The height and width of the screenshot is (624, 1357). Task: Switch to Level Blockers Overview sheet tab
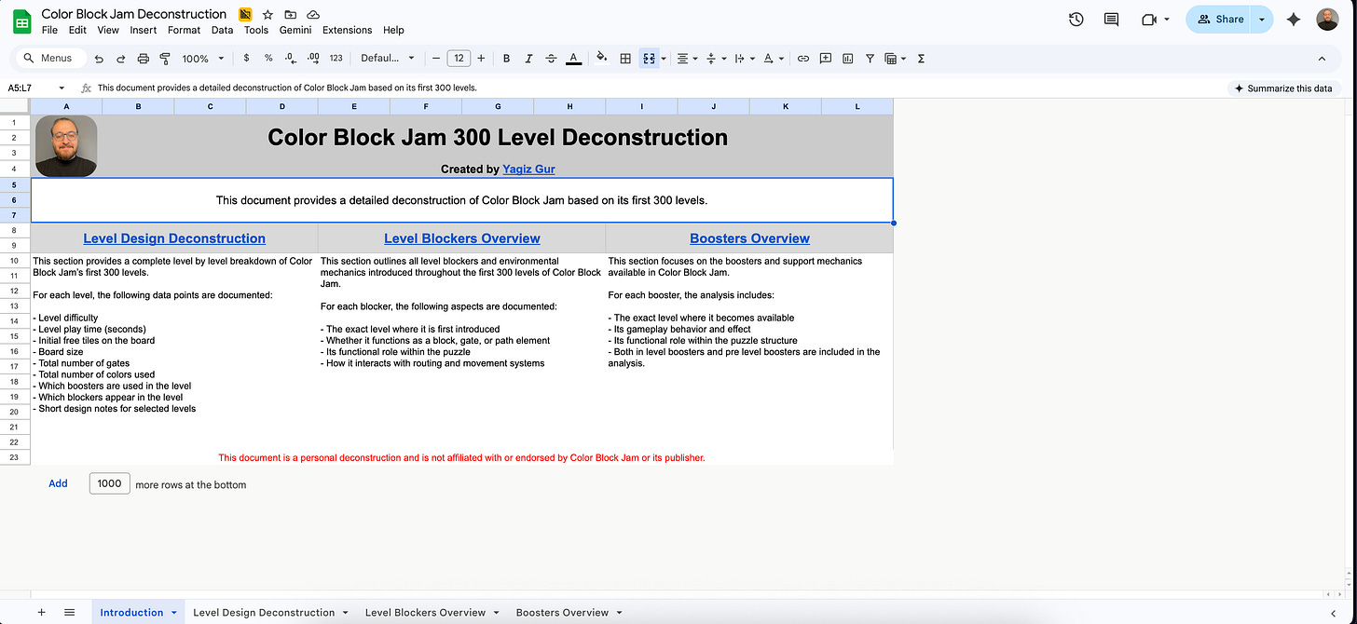pos(425,612)
